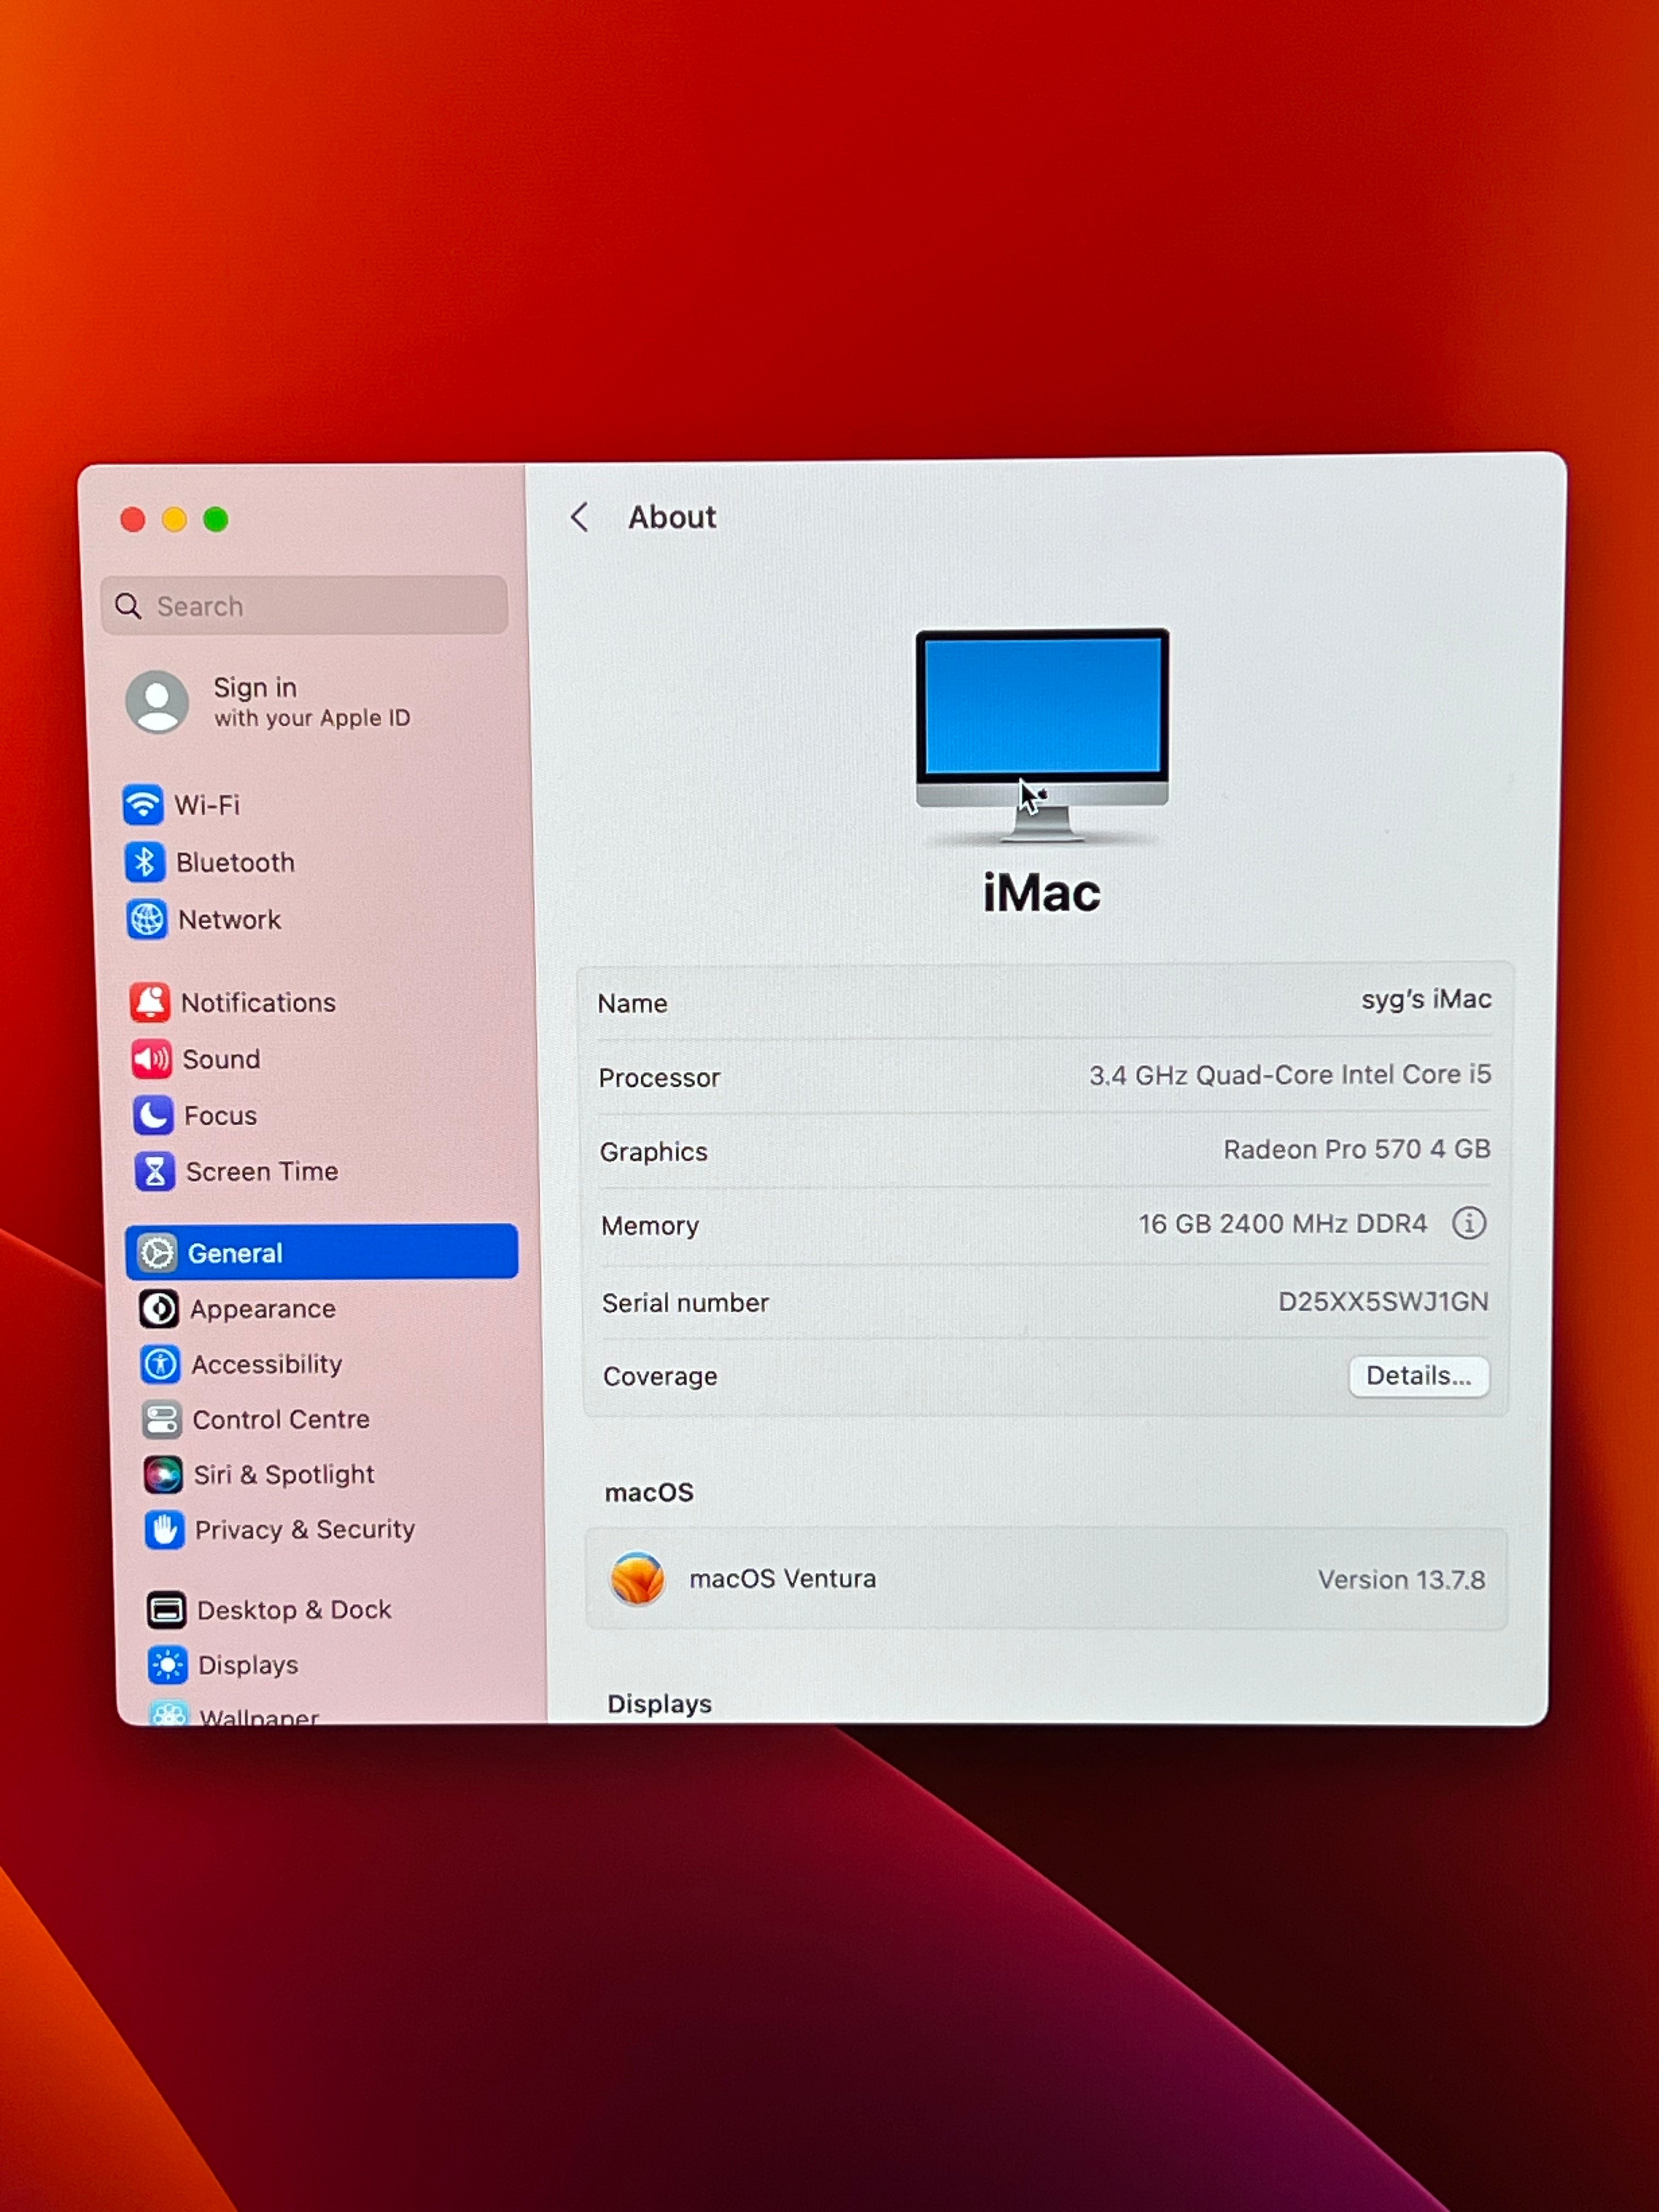This screenshot has width=1659, height=2212.
Task: Click the General gear icon
Action: [x=157, y=1252]
